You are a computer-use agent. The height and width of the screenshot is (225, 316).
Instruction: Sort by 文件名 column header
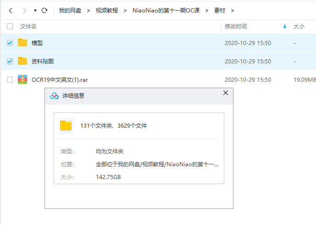(x=28, y=27)
